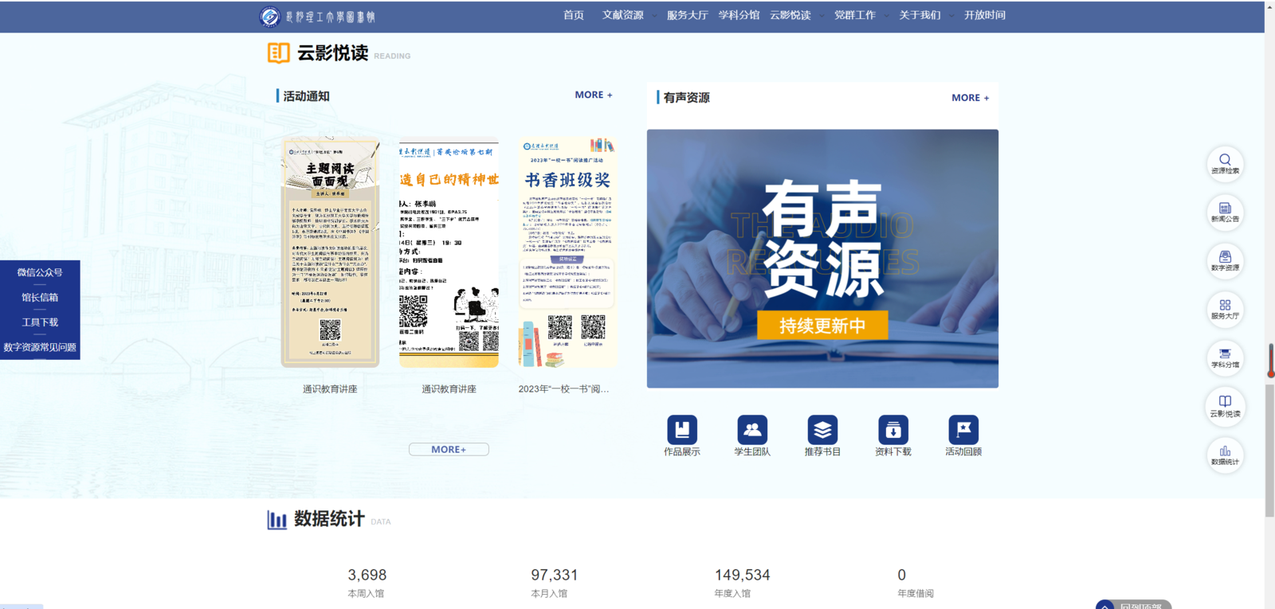Open 开放时间 in the navigation bar
Image resolution: width=1275 pixels, height=609 pixels.
click(x=985, y=15)
